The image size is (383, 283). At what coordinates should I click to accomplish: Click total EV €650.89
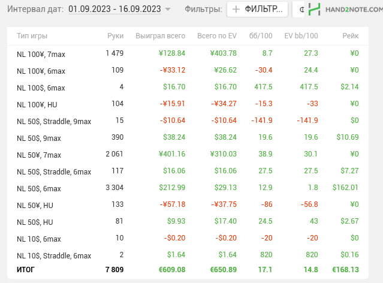[224, 270]
